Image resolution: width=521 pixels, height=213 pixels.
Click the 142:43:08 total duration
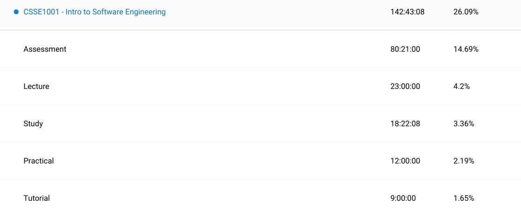click(x=407, y=12)
